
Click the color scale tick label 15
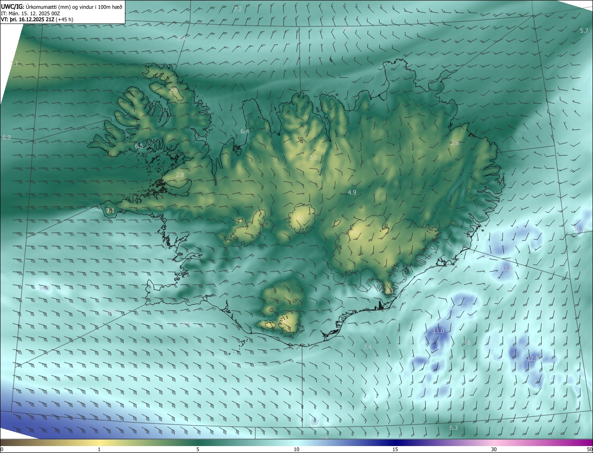[395, 449]
